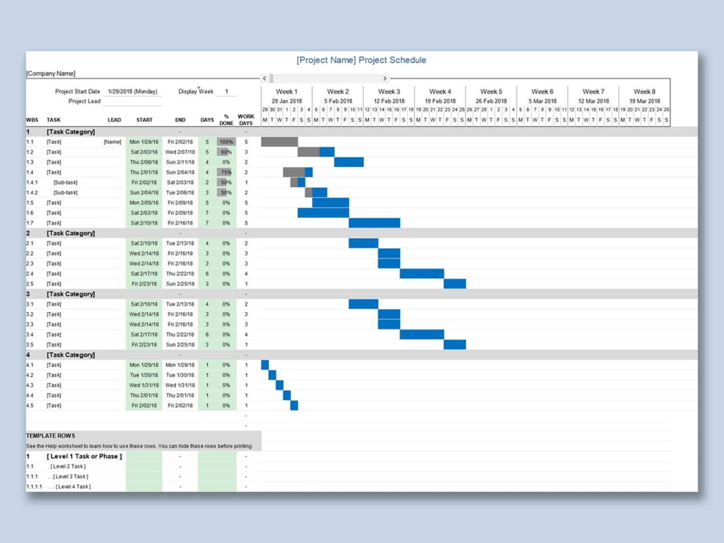Viewport: 724px width, 543px height.
Task: Click the [Project Name] Project Schedule title
Action: coord(360,60)
